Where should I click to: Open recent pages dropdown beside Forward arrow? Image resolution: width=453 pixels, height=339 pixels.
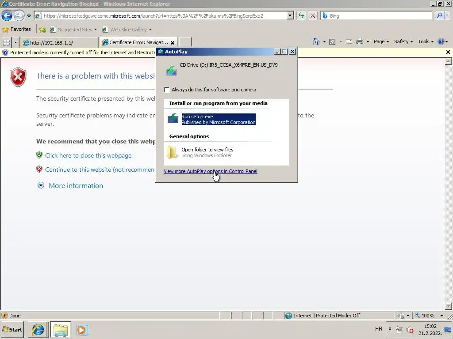(x=29, y=16)
